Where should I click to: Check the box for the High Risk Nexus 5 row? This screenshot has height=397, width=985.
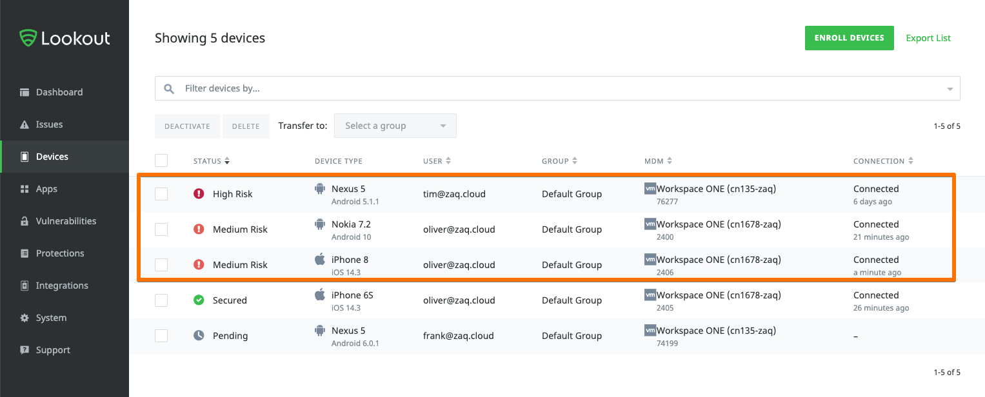click(x=161, y=193)
